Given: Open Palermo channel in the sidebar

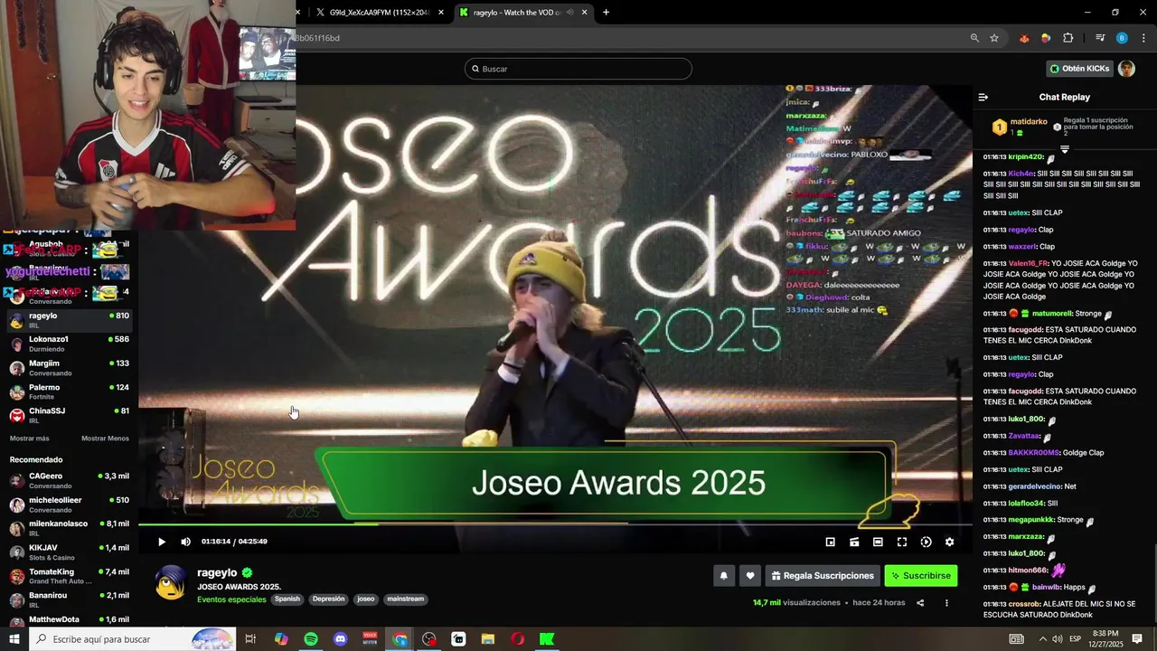Looking at the screenshot, I should (x=70, y=392).
